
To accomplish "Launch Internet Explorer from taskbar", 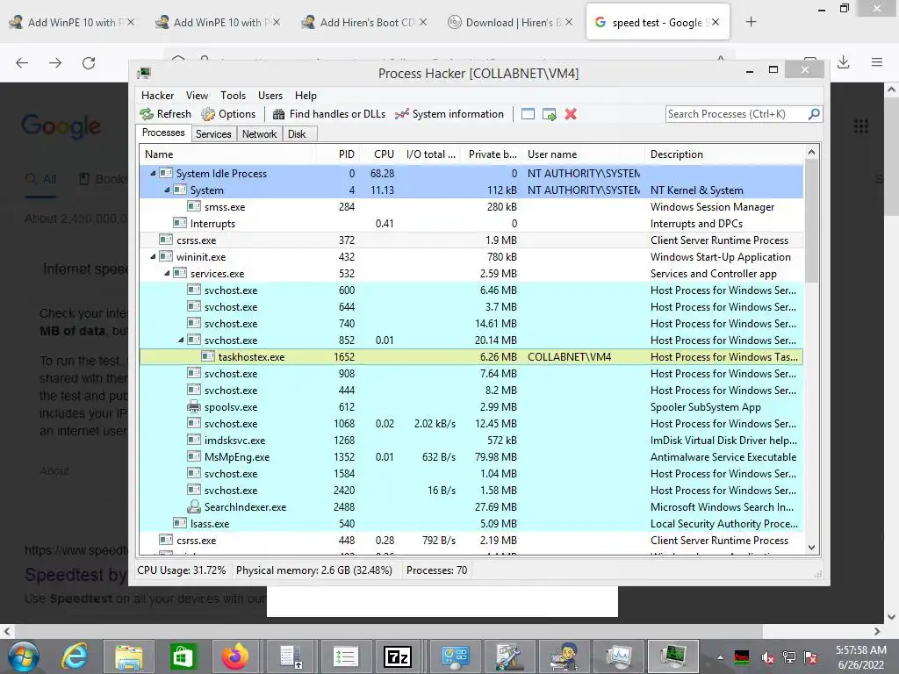I will coord(76,656).
